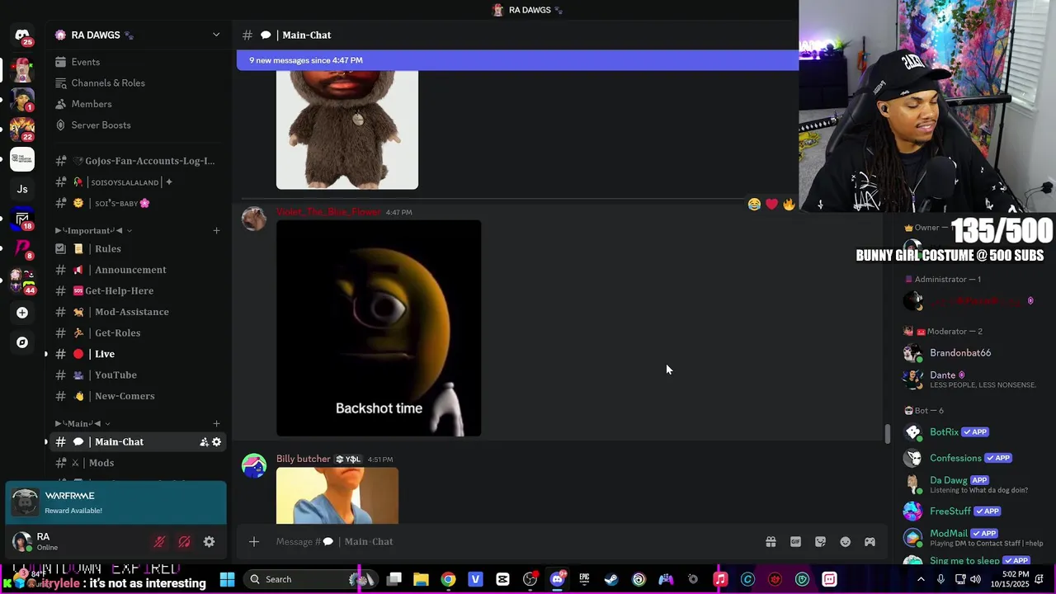Open the Discover servers compass icon
This screenshot has height=594, width=1056.
coord(22,342)
